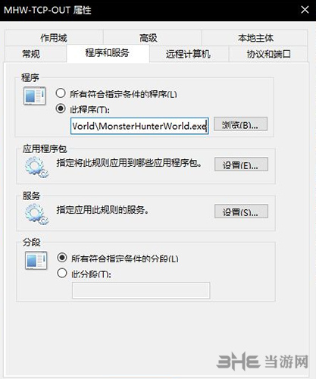
Task: Open the 协议和端口 tab
Action: (x=268, y=54)
